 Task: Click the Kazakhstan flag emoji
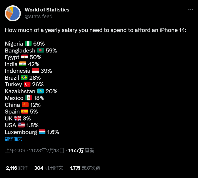pos(41,91)
